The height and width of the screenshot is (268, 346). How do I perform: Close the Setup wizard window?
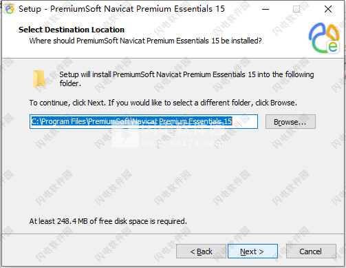click(x=328, y=9)
